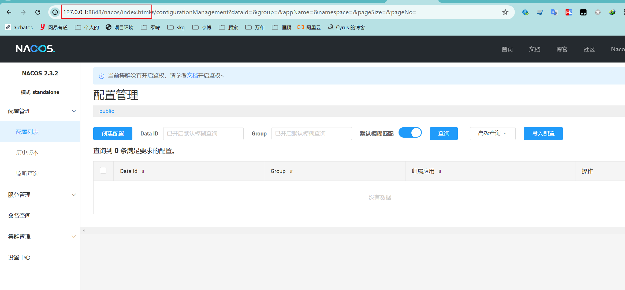The height and width of the screenshot is (290, 625).
Task: Open the 泰啤 bookmark folder
Action: coord(150,27)
